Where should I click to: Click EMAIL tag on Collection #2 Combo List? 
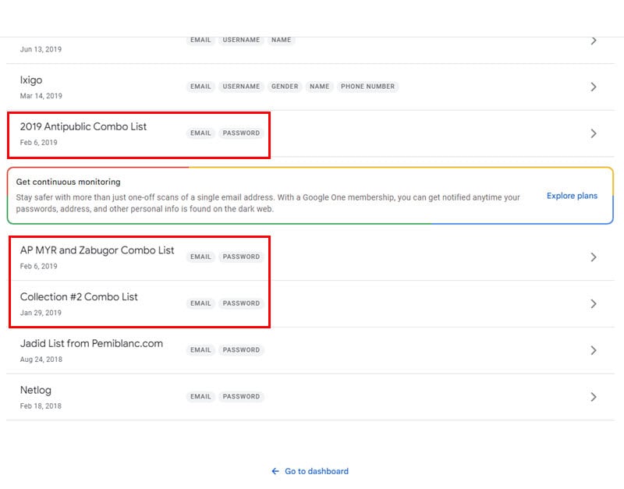click(x=200, y=303)
